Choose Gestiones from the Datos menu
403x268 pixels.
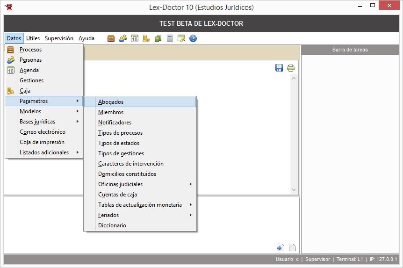(44, 80)
